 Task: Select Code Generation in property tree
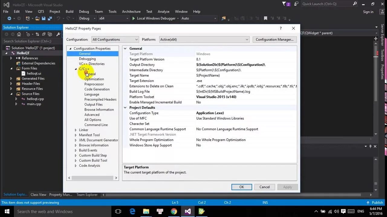97,89
